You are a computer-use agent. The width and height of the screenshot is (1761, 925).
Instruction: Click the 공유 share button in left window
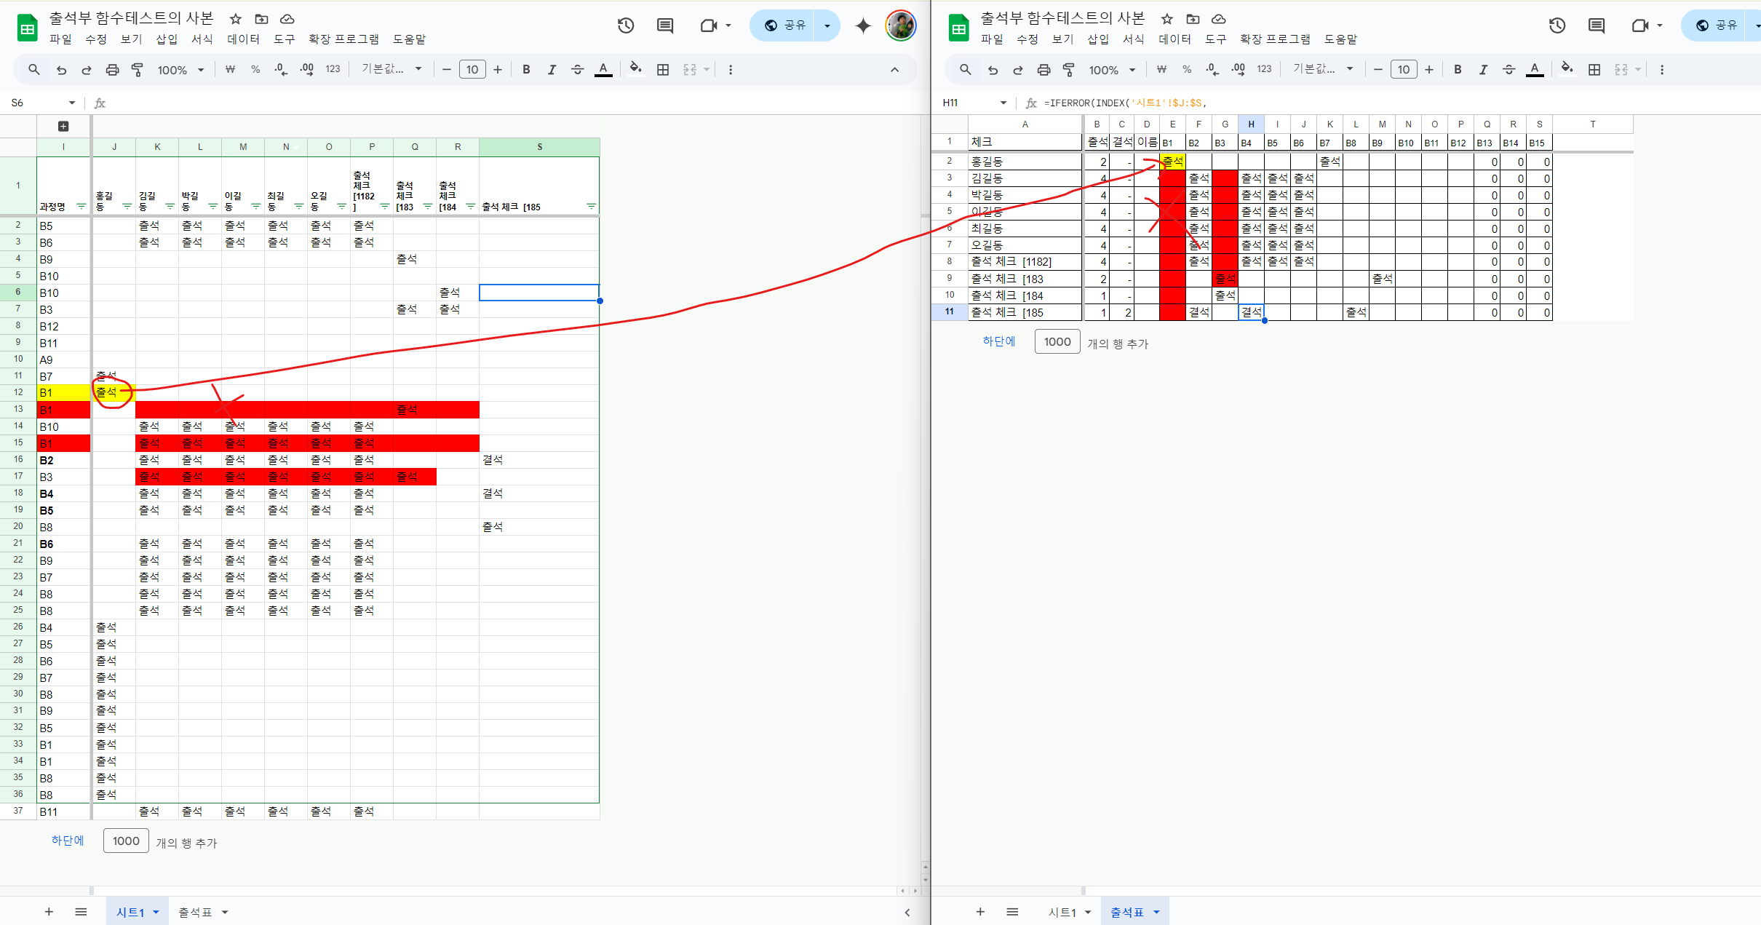point(785,25)
